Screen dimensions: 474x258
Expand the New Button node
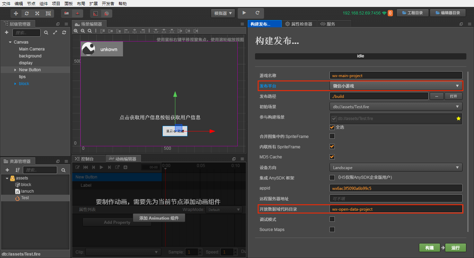[15, 70]
